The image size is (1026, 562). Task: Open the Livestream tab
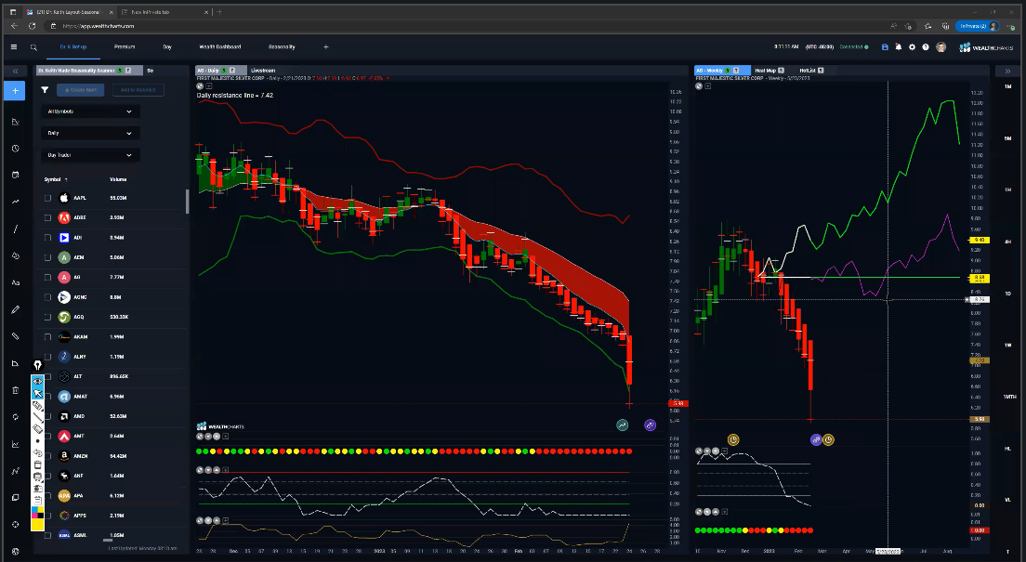[x=263, y=71]
